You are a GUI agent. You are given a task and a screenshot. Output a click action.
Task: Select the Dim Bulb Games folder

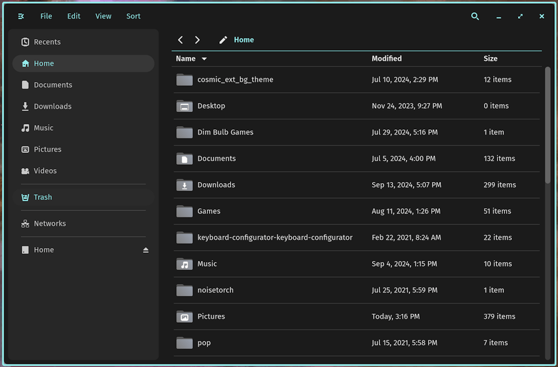[x=225, y=132]
